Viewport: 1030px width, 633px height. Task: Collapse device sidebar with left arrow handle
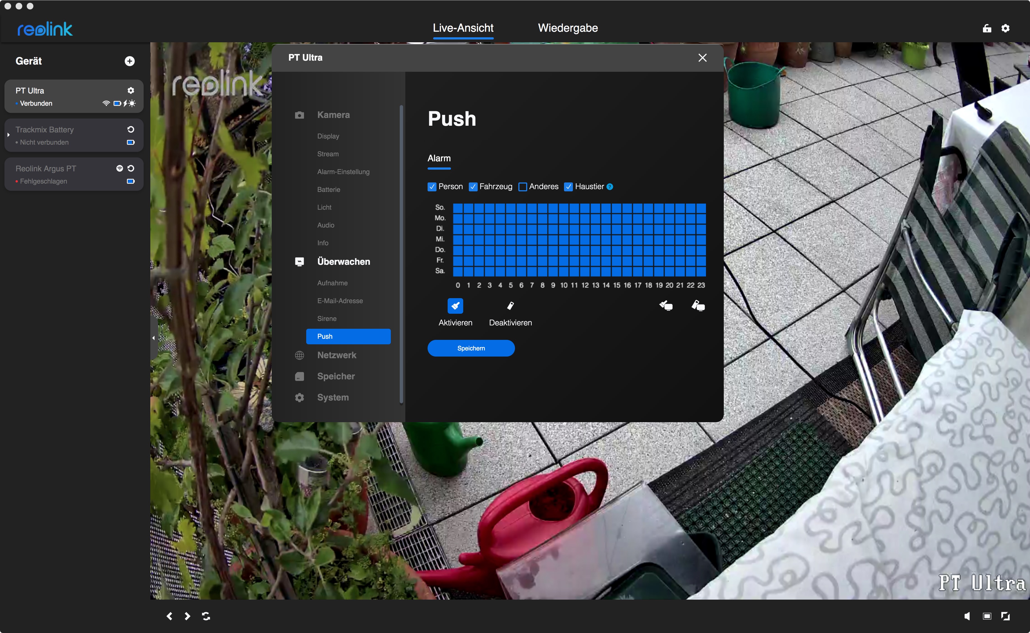pyautogui.click(x=153, y=338)
